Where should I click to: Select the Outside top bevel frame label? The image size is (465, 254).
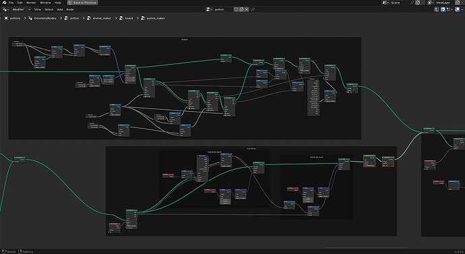point(214,152)
